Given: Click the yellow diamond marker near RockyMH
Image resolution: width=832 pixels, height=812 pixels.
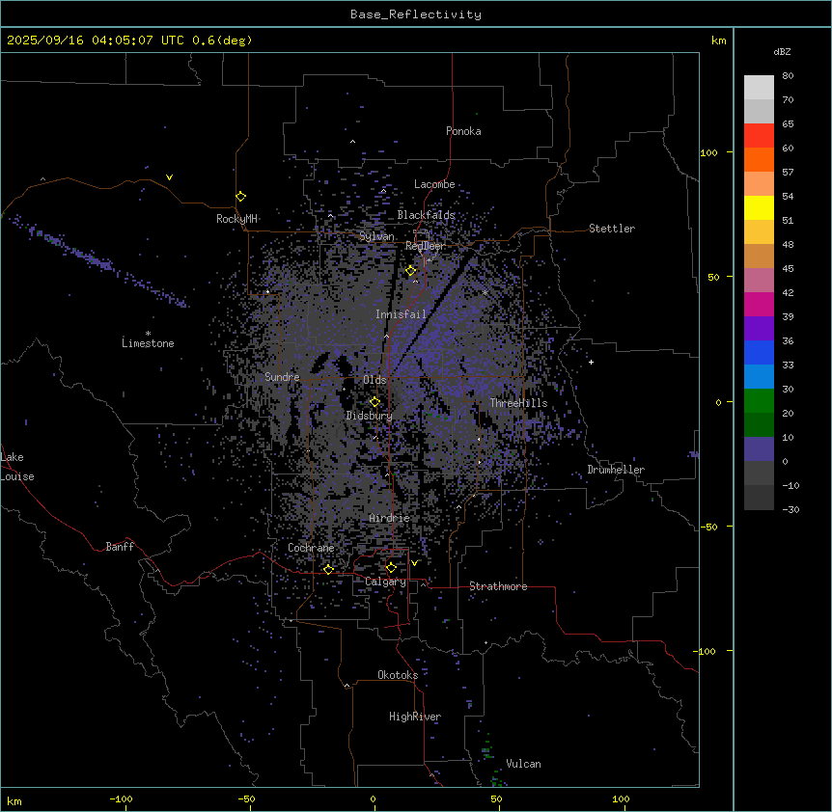Looking at the screenshot, I should (241, 197).
